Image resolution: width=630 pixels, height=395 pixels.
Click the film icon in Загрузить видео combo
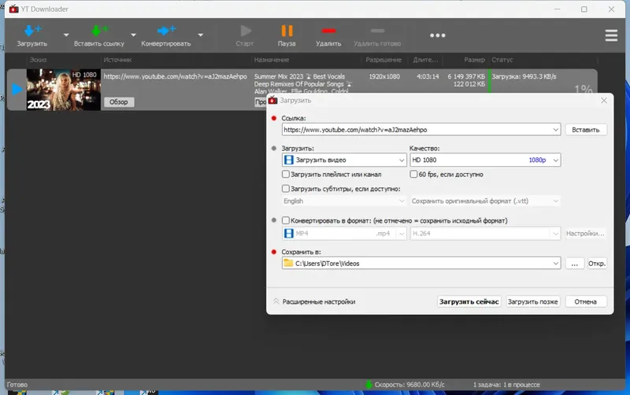pos(288,160)
